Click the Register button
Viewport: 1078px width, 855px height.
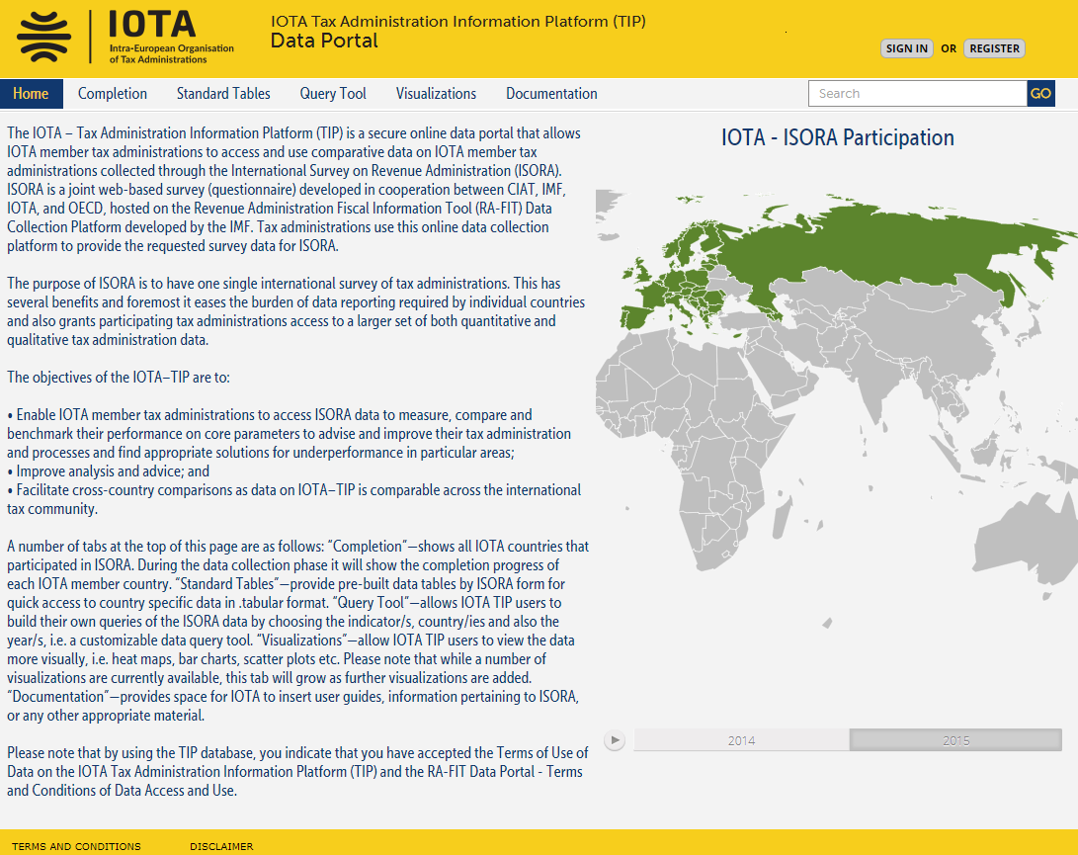994,48
